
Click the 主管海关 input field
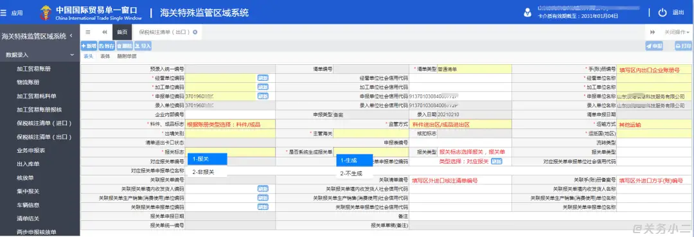[371, 134]
